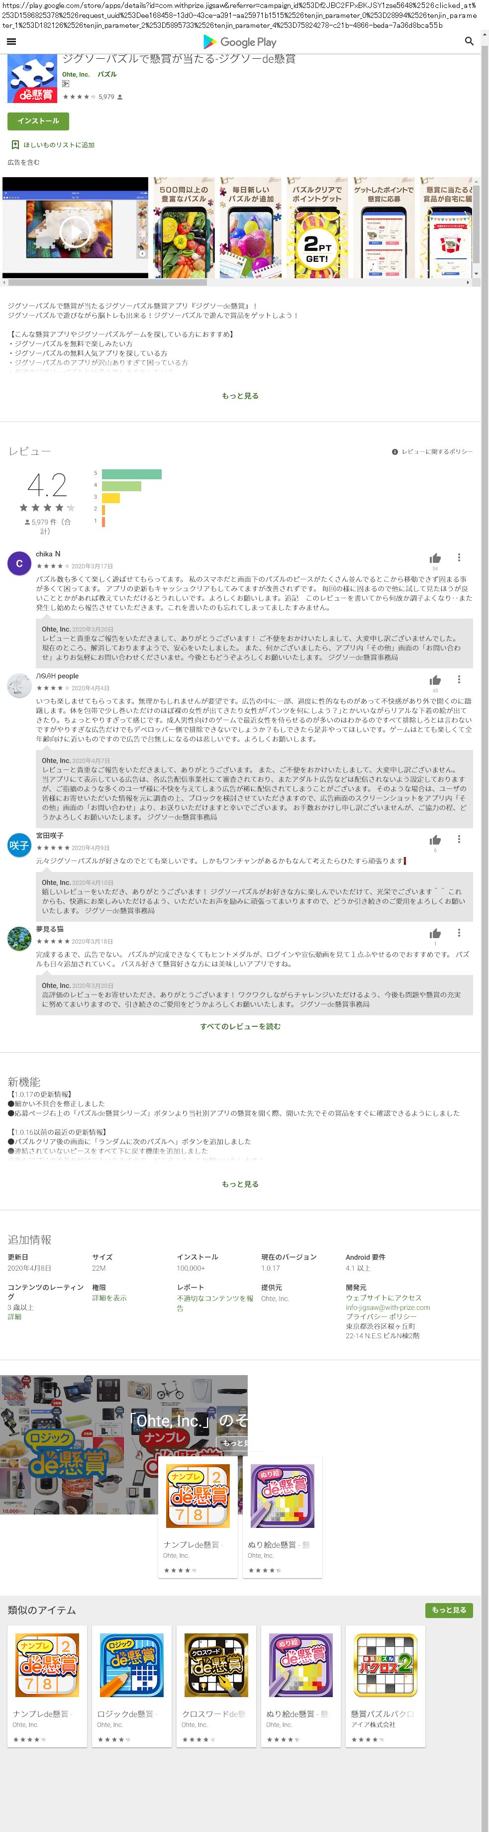This screenshot has width=489, height=1832.
Task: Open options menu for 夢見る猫's review
Action: point(459,932)
